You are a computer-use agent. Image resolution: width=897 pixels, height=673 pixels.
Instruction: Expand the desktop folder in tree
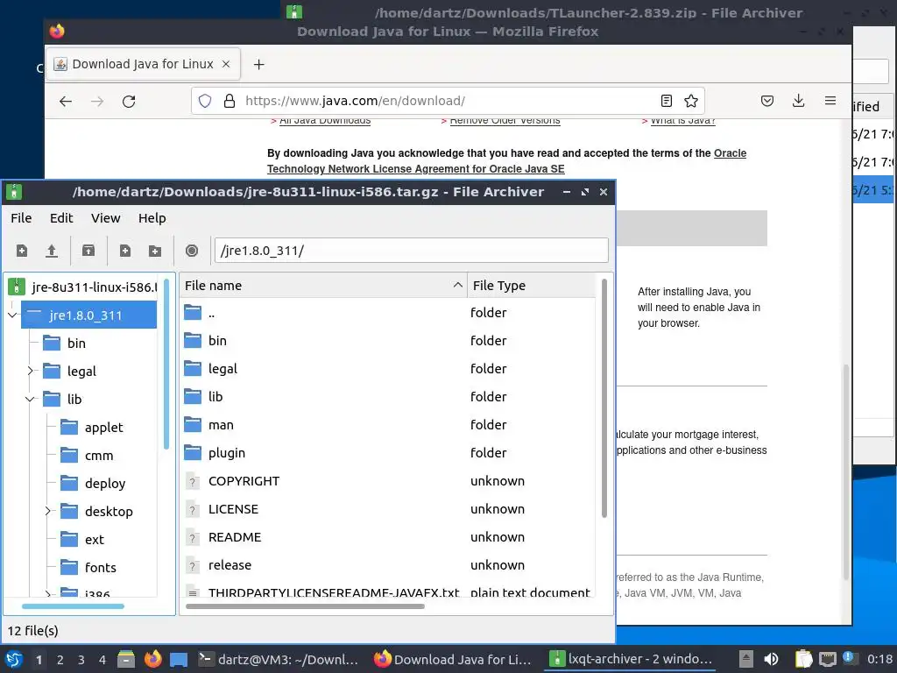pyautogui.click(x=47, y=511)
